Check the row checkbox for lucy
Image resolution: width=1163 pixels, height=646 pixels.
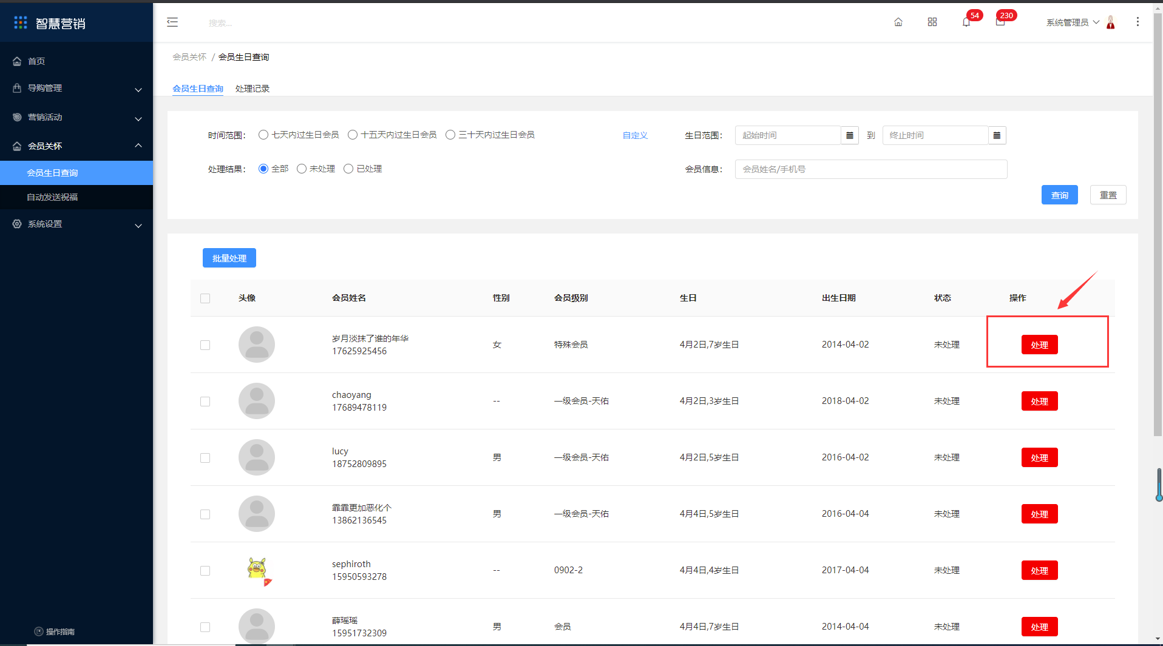[205, 458]
